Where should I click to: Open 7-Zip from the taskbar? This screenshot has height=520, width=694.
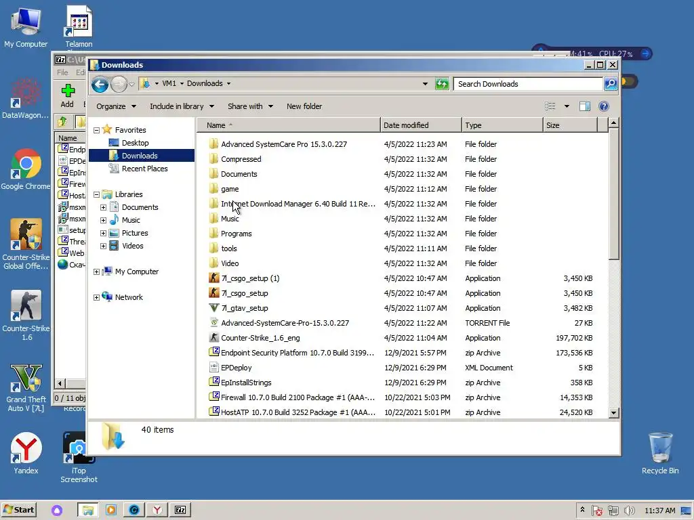[180, 510]
